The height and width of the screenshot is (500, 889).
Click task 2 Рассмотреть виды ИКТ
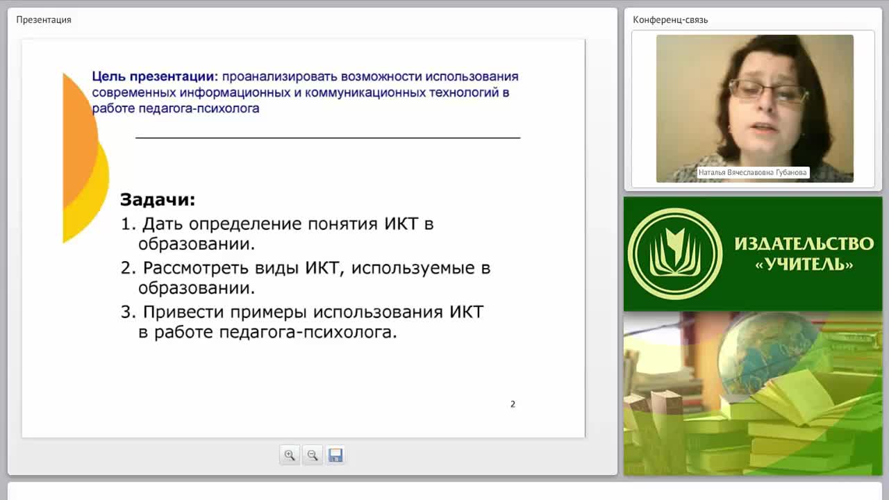tap(306, 278)
